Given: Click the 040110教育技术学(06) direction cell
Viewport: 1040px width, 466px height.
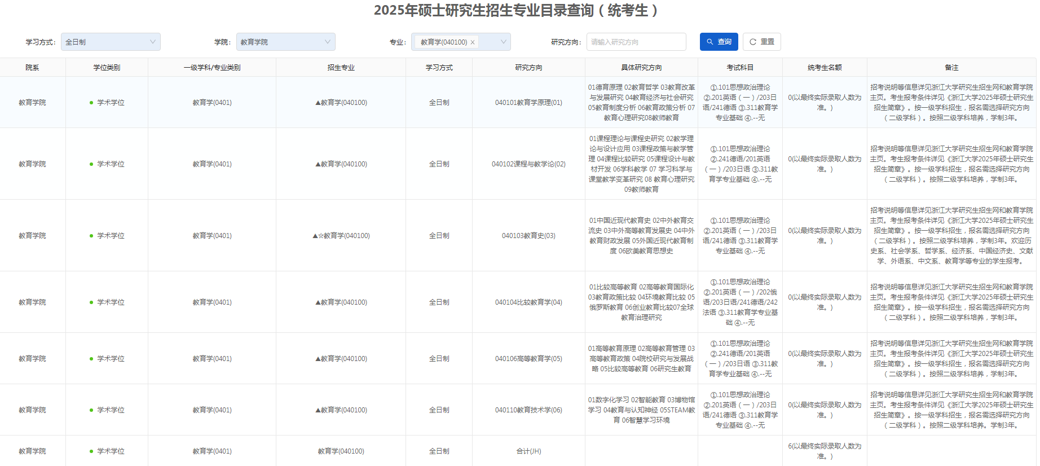Looking at the screenshot, I should coord(528,410).
